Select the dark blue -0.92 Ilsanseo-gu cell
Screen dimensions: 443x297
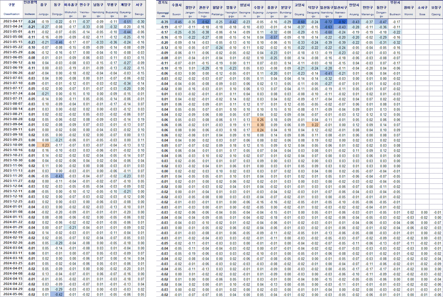tap(340, 22)
